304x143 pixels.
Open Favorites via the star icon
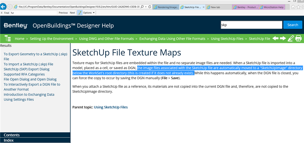(x=298, y=7)
